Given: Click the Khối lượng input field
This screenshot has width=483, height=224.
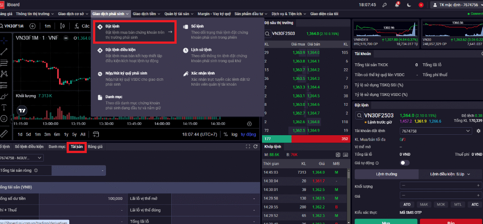Looking at the screenshot, I should click(x=441, y=186).
